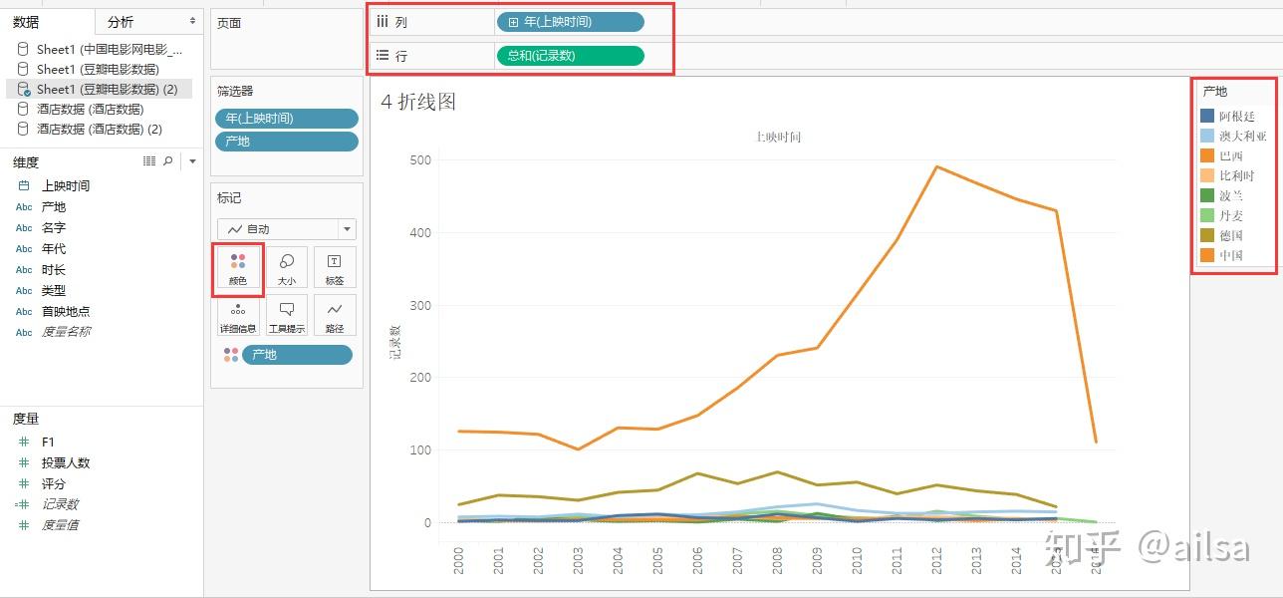Click the 分析 tab switcher arrows
The height and width of the screenshot is (598, 1283).
[192, 21]
